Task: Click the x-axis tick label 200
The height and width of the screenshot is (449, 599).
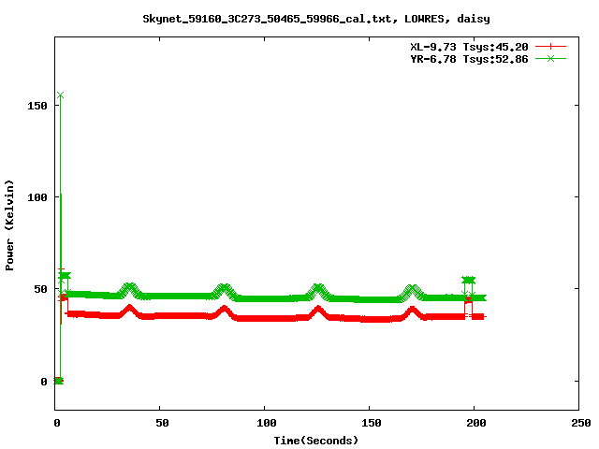Action: point(476,423)
